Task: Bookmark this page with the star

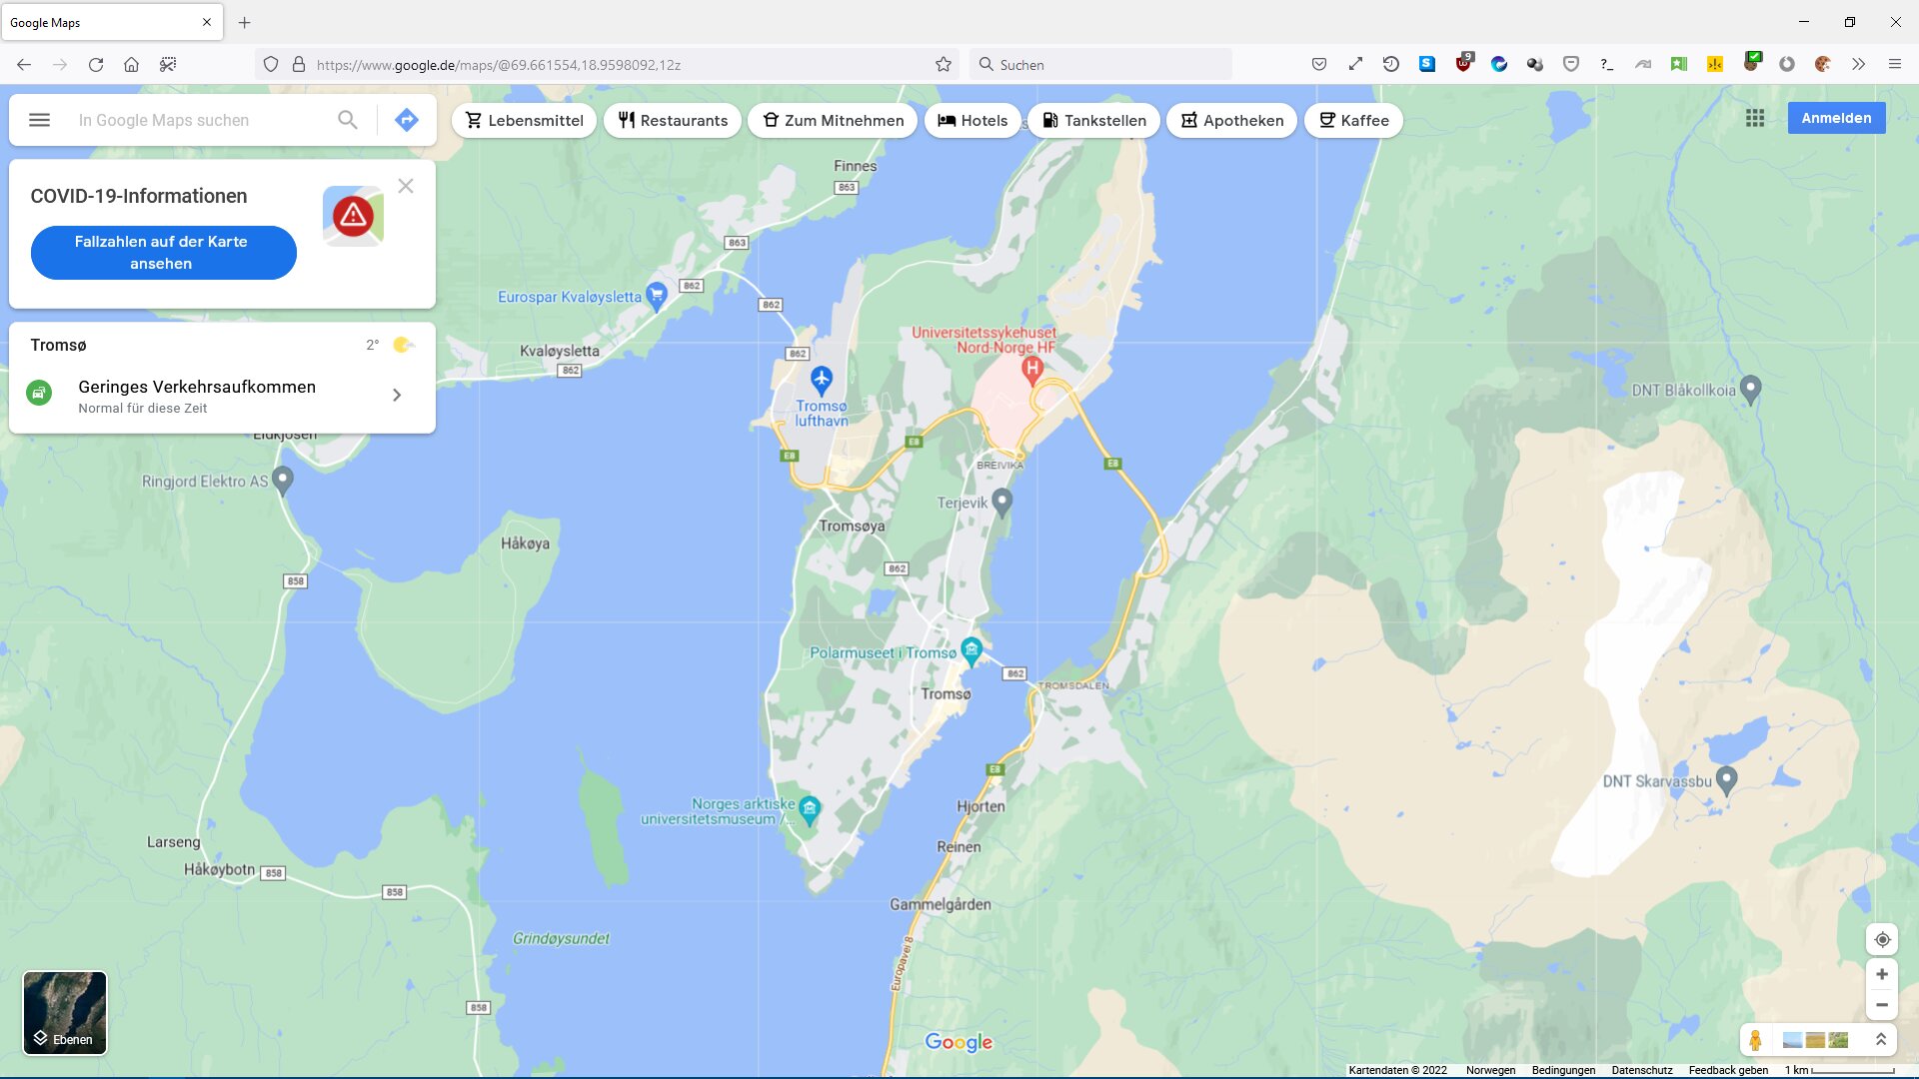Action: [x=943, y=64]
